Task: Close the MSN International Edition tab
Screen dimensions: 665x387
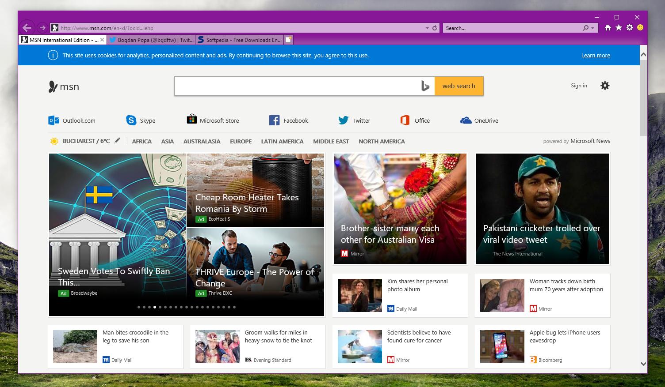Action: (x=103, y=40)
